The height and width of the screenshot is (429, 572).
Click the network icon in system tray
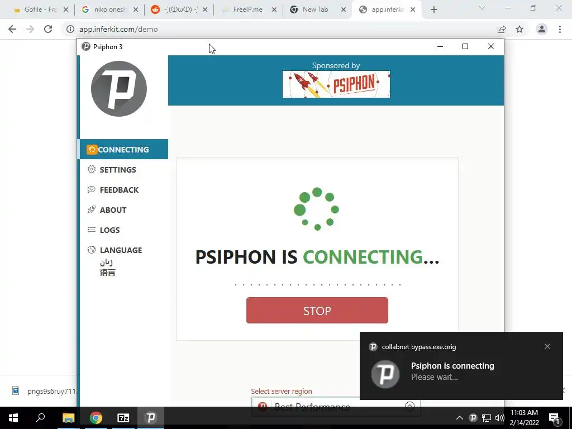(487, 418)
